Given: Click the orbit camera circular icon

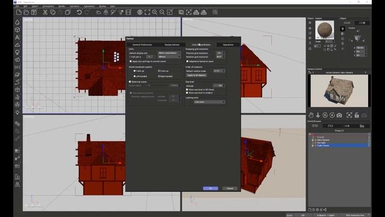Looking at the screenshot, I should (325, 115).
